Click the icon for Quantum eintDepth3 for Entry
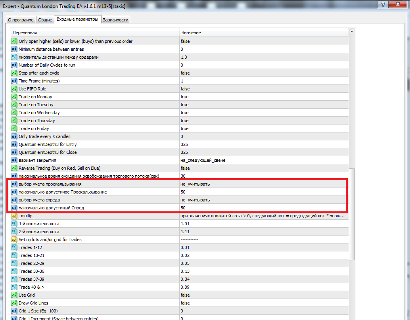410x320 pixels. pyautogui.click(x=14, y=144)
